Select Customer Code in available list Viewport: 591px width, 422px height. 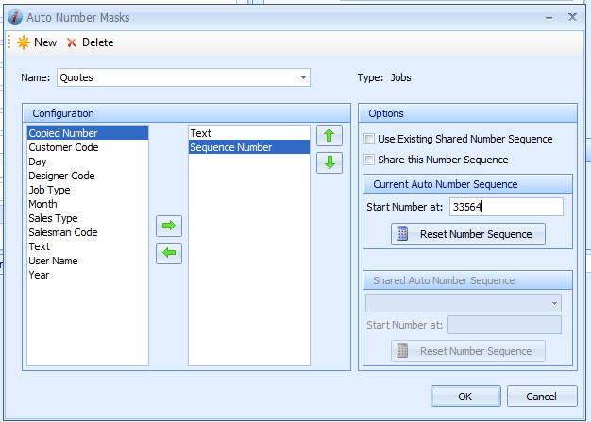tap(63, 147)
